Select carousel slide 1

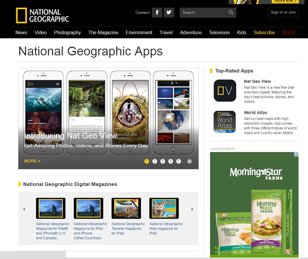(147, 161)
